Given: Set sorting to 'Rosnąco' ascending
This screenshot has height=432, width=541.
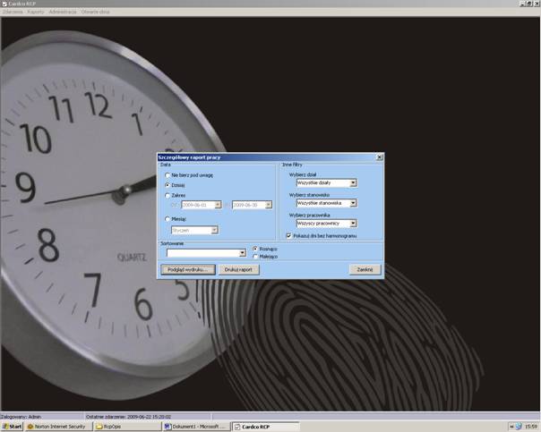Looking at the screenshot, I should (255, 249).
